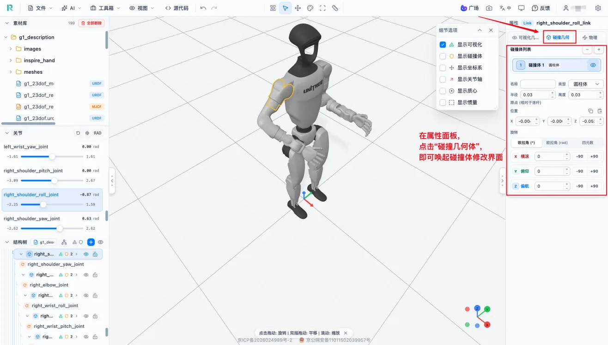The image size is (608, 345).
Task: Collapse the 关节 section
Action: coord(7,133)
